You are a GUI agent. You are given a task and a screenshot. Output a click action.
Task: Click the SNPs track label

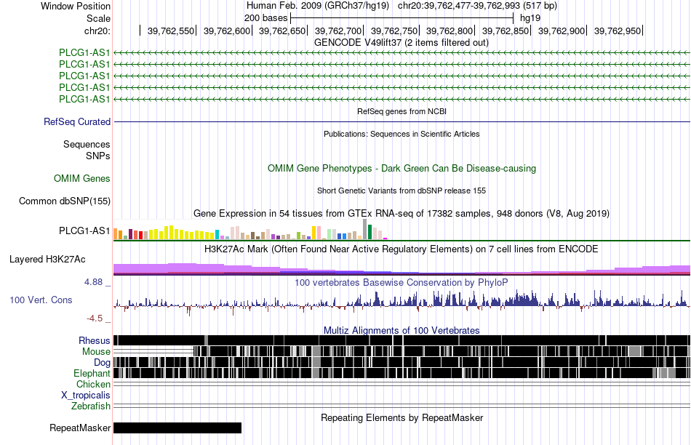click(98, 156)
